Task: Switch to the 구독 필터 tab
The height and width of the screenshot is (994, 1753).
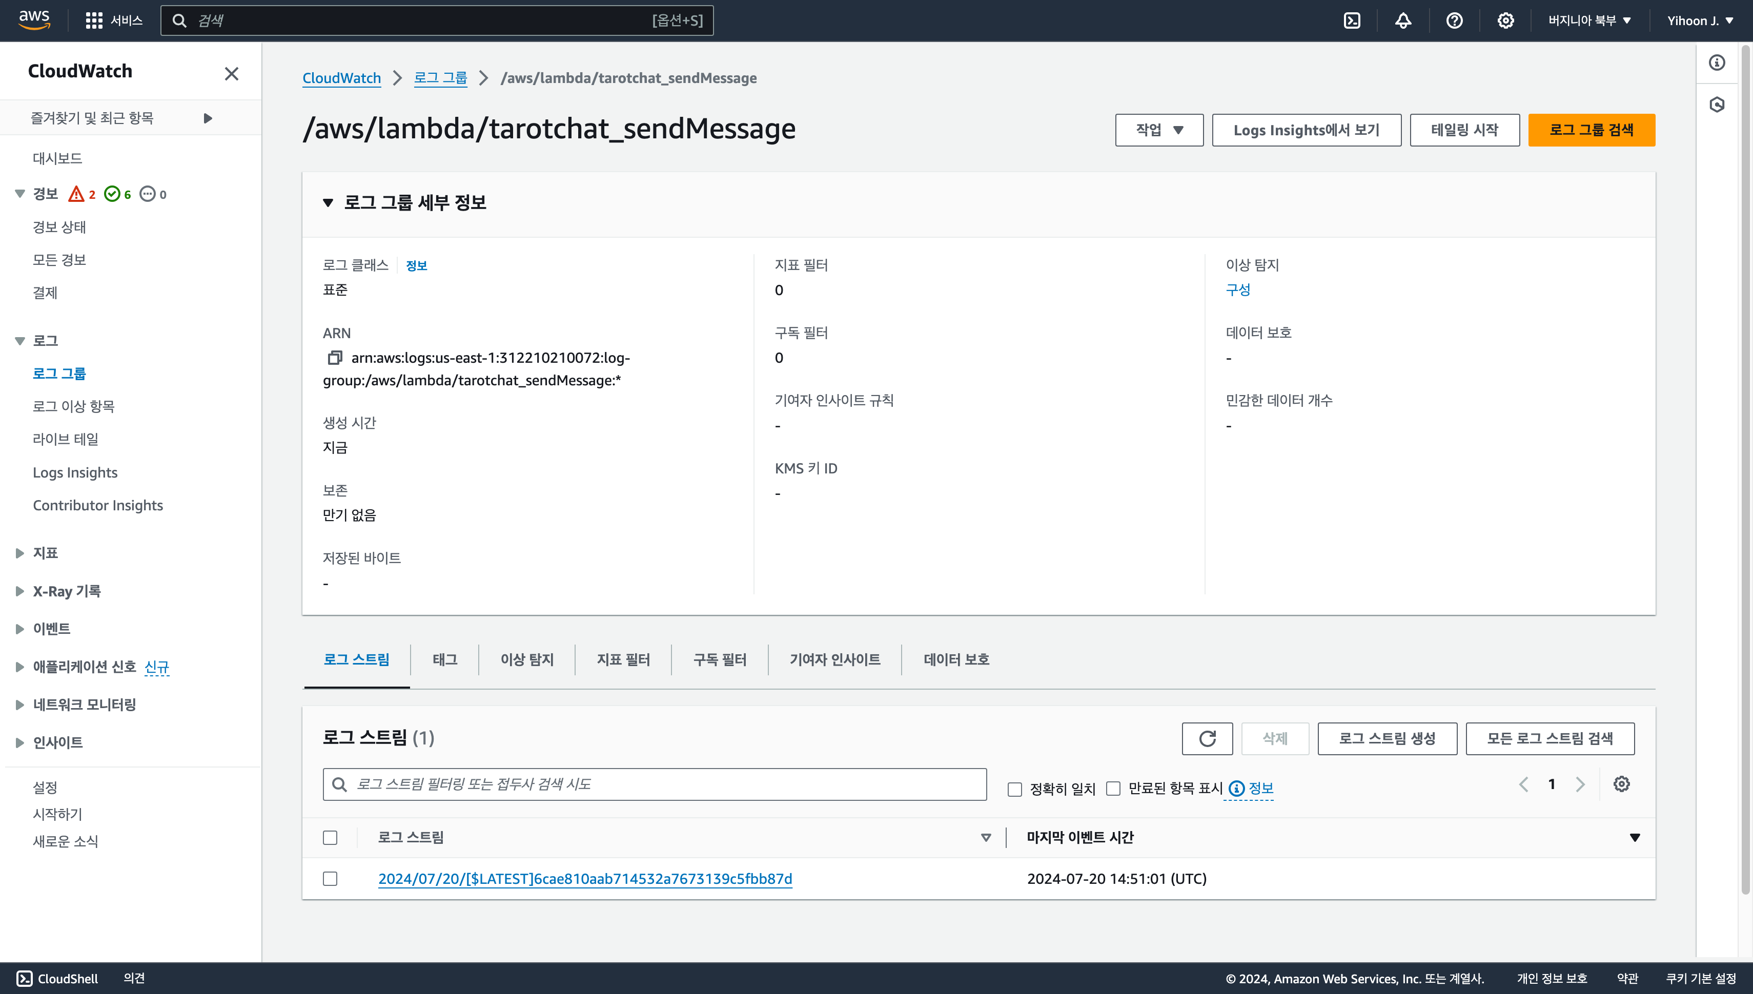Action: click(719, 659)
